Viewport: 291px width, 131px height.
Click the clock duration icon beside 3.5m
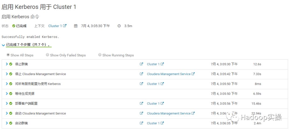119,26
